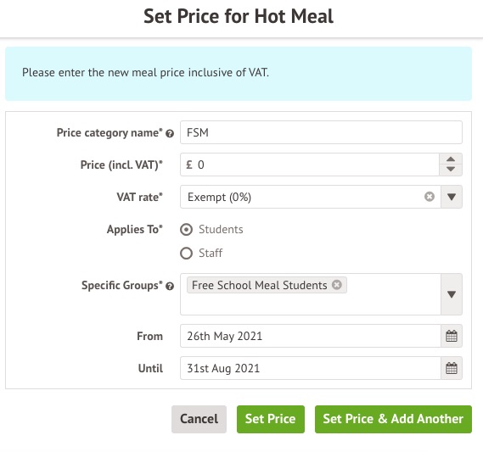Click into the Price (incl. VAT) field
Screen dimensions: 483x452
(x=310, y=165)
